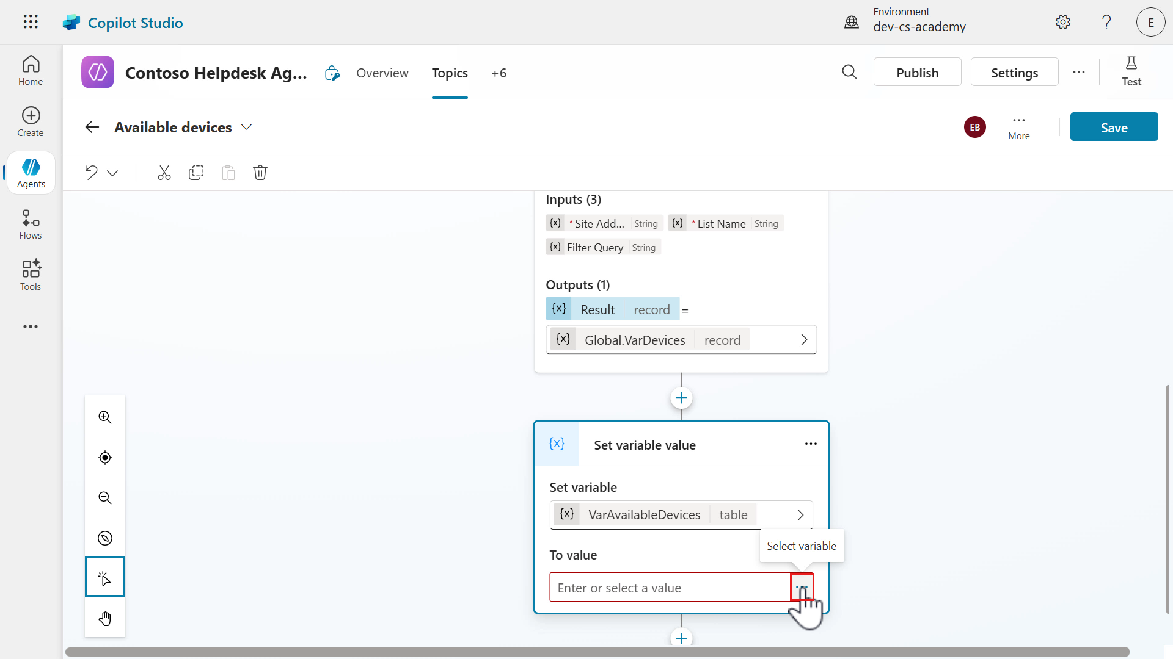Screen dimensions: 1173x659
Task: Zoom in using the canvas magnifier icon
Action: (104, 417)
